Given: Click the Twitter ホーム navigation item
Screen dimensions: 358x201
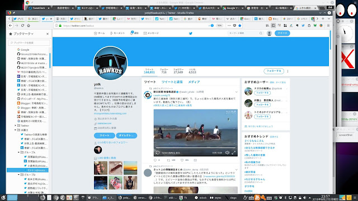Looking at the screenshot, I should [100, 33].
